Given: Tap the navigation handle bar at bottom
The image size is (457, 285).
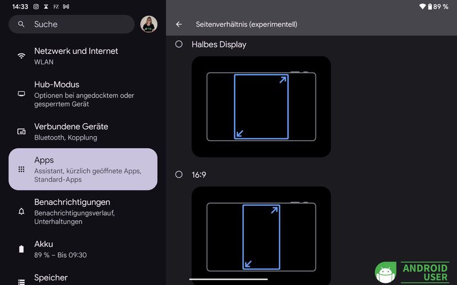Looking at the screenshot, I should tap(228, 279).
